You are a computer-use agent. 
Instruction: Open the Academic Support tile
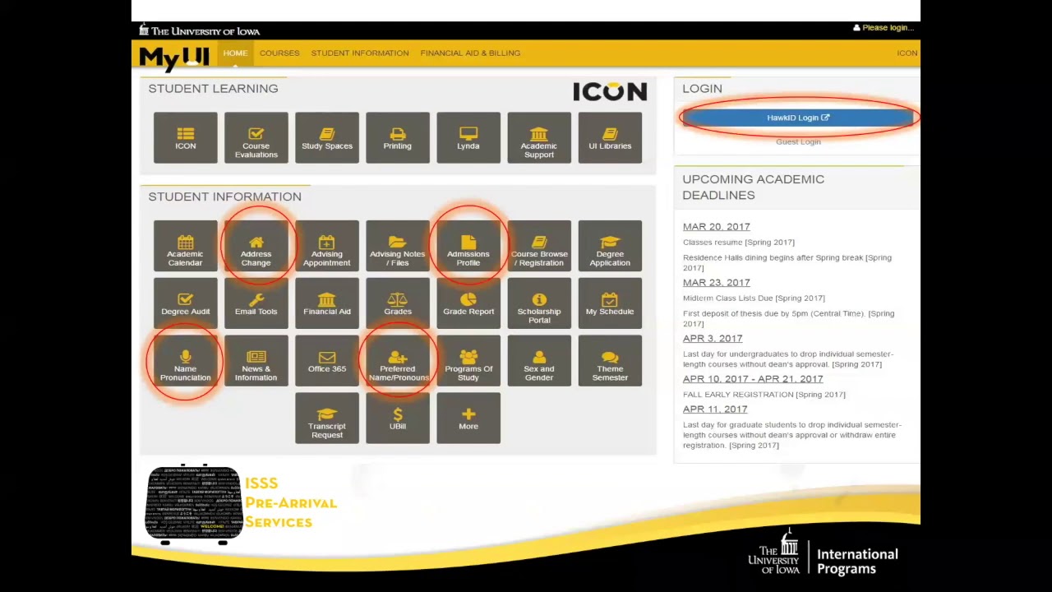(x=539, y=138)
